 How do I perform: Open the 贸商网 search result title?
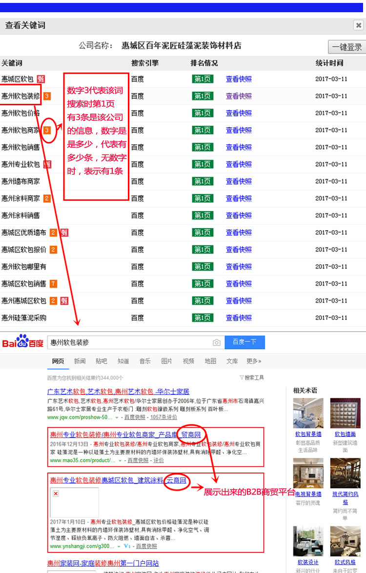tap(125, 435)
